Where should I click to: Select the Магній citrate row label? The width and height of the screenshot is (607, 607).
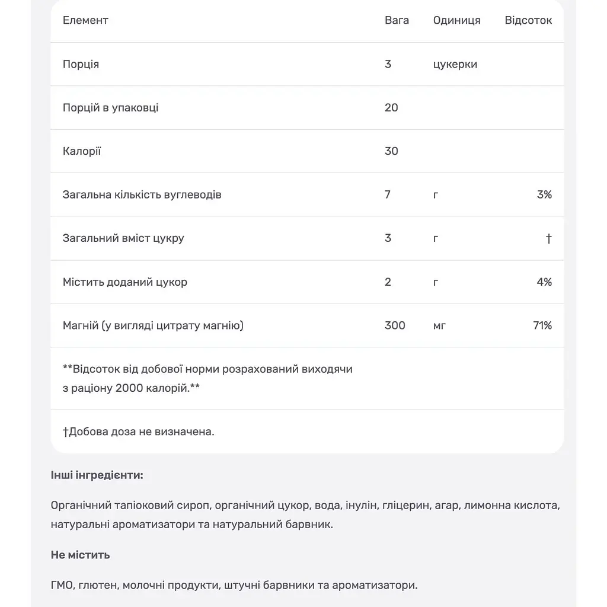[153, 325]
